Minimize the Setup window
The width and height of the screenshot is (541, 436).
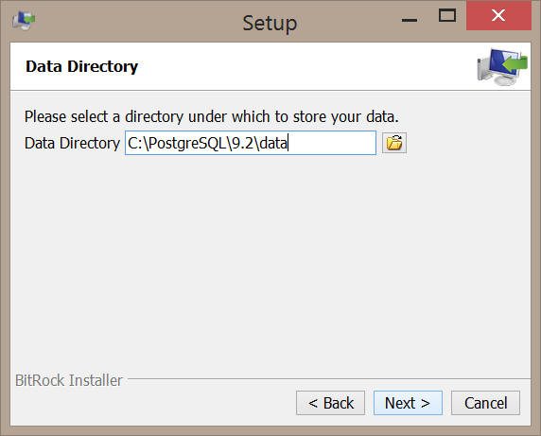click(410, 20)
